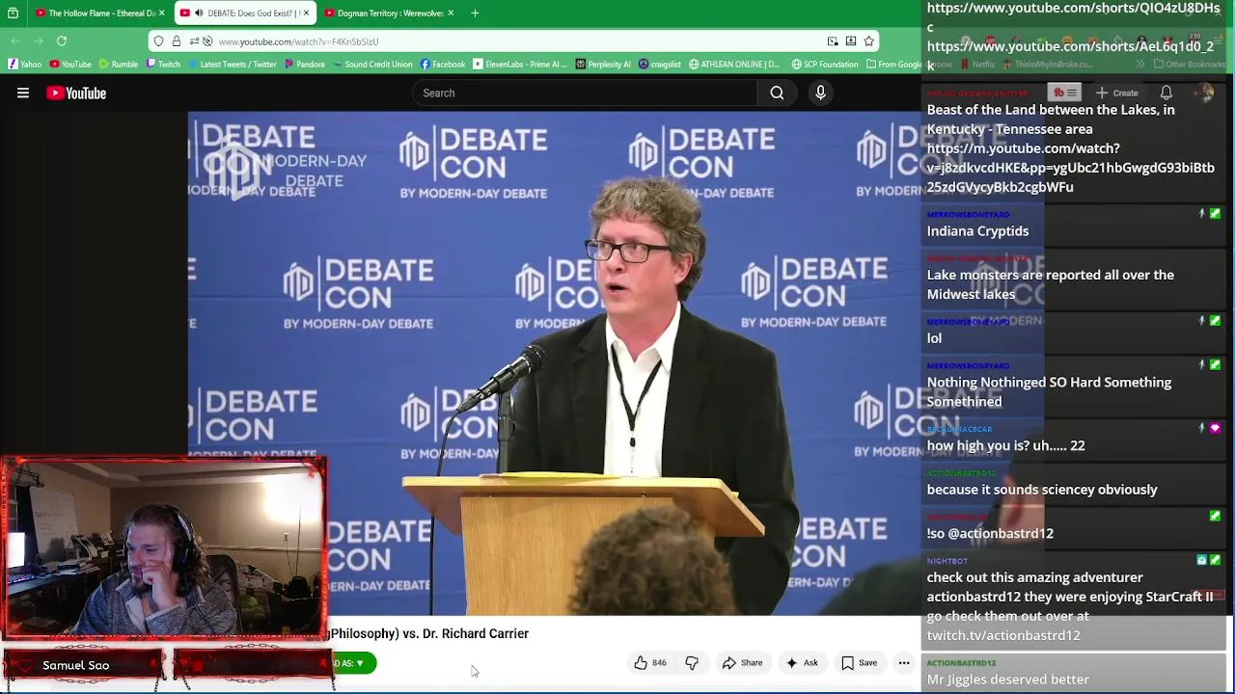The width and height of the screenshot is (1235, 694).
Task: View site security lock information
Action: click(177, 41)
